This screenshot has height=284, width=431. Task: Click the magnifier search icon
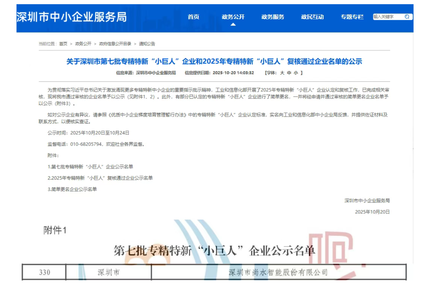(x=407, y=17)
